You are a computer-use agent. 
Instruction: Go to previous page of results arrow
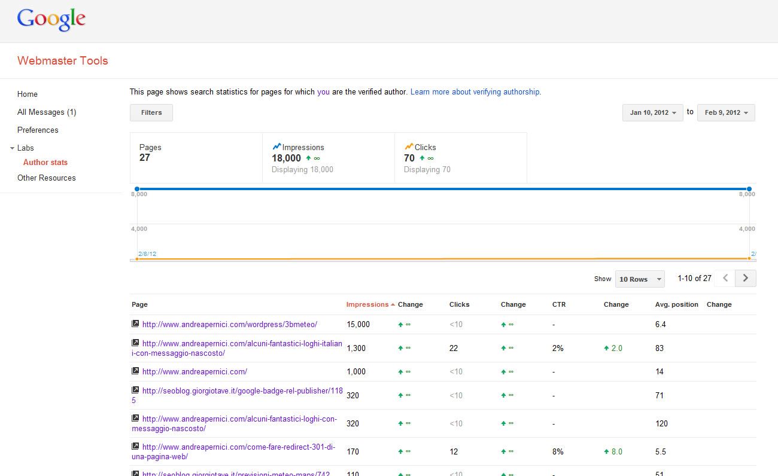[x=725, y=278]
